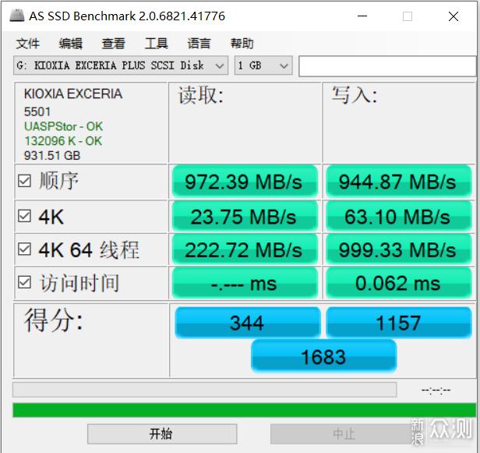
Task: Click the 中止 abort button
Action: pos(344,434)
